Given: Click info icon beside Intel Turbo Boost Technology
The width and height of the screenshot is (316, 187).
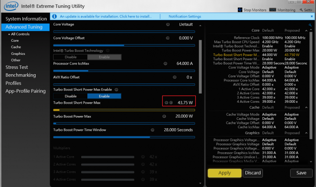Looking at the screenshot, I should [108, 50].
